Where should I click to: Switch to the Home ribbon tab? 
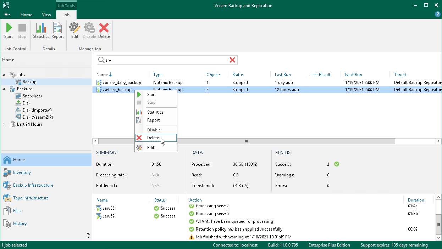tap(26, 15)
